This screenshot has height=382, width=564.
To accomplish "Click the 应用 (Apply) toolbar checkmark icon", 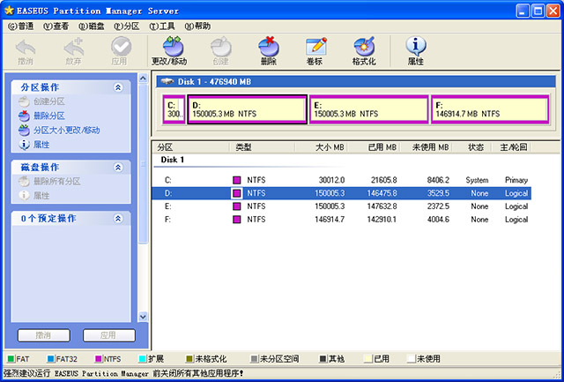I will [x=120, y=52].
